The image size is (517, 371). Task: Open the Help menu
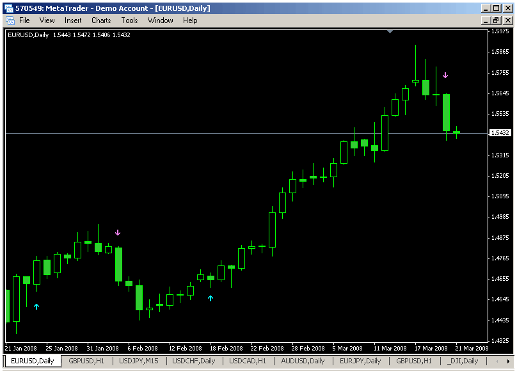190,20
